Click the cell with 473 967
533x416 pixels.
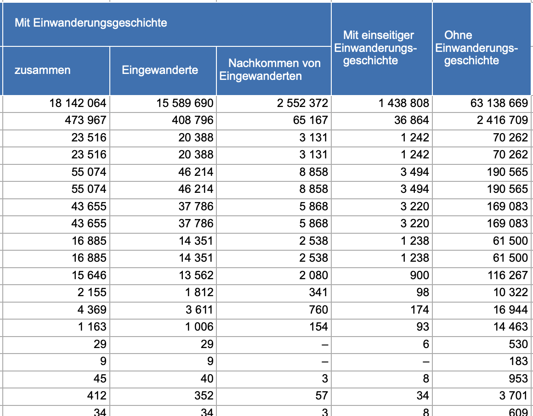point(57,121)
